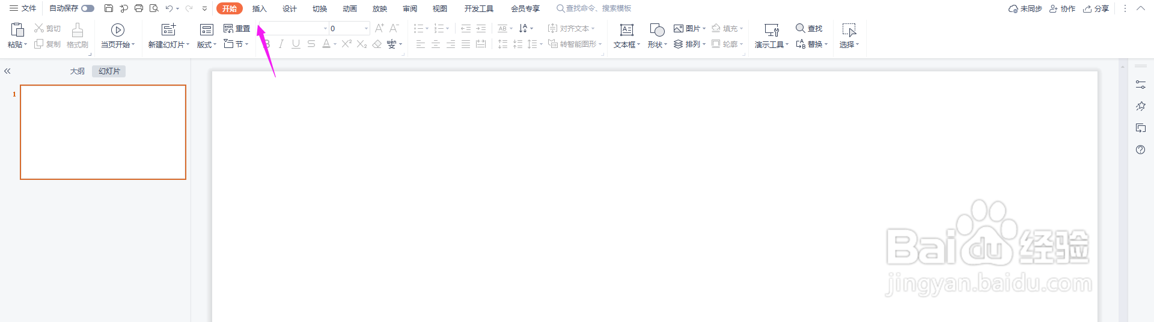Click the 剪切 Cut button
Image resolution: width=1154 pixels, height=322 pixels.
coord(47,28)
